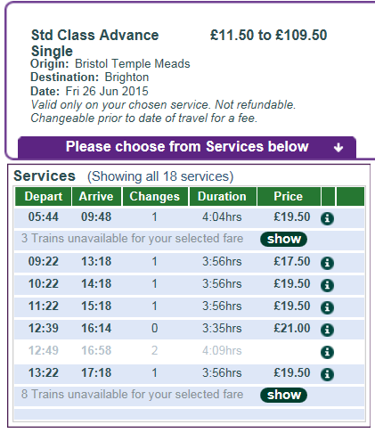The width and height of the screenshot is (375, 433).
Task: Open info icon for 12:39 service
Action: tap(327, 330)
